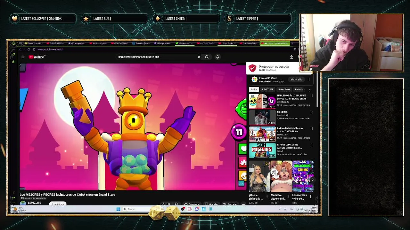
Task: Open 'La Familia Mitchell' video thumbnail
Action: coord(262,134)
